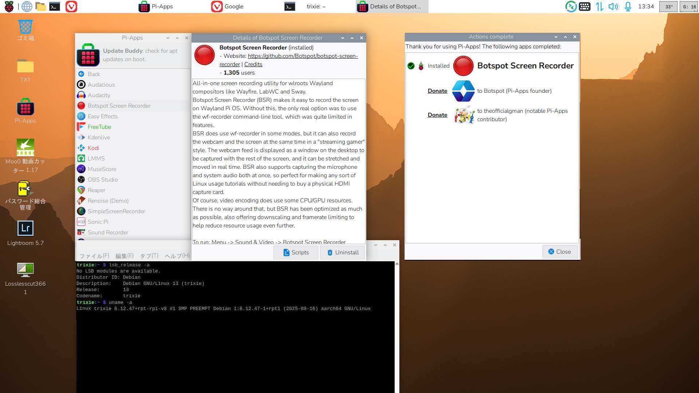Open the Scripts button
Screen dimensions: 699x393
tap(296, 253)
